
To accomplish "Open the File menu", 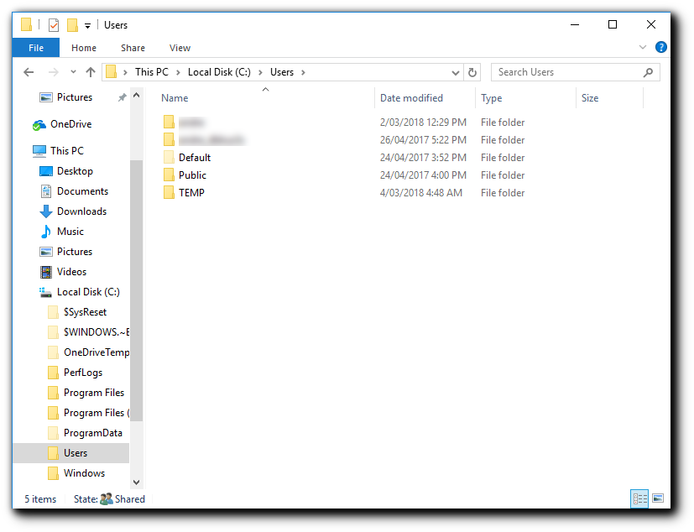I will [35, 48].
